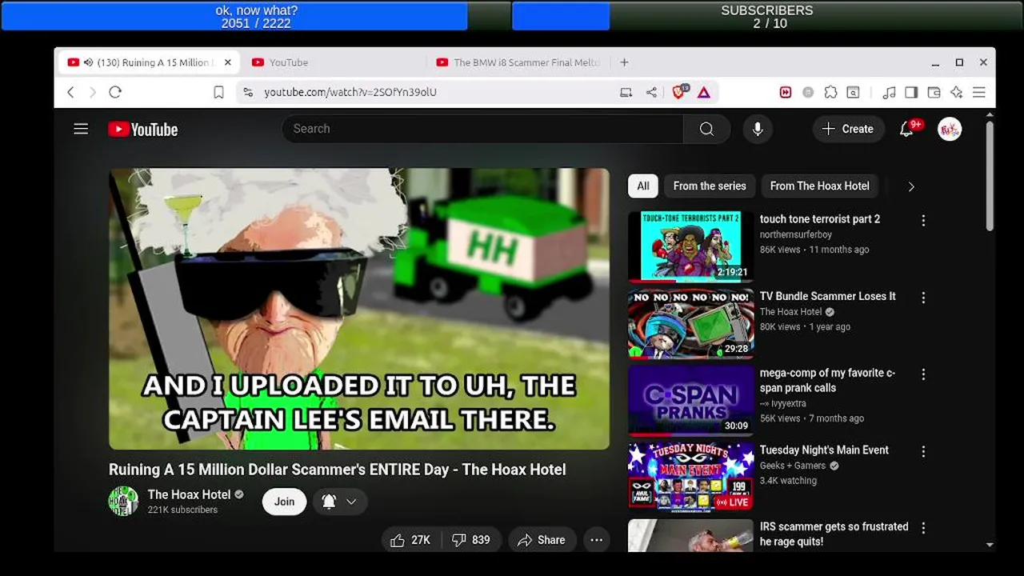The image size is (1024, 576).
Task: Select From The Hoax Hotel chip
Action: (819, 186)
